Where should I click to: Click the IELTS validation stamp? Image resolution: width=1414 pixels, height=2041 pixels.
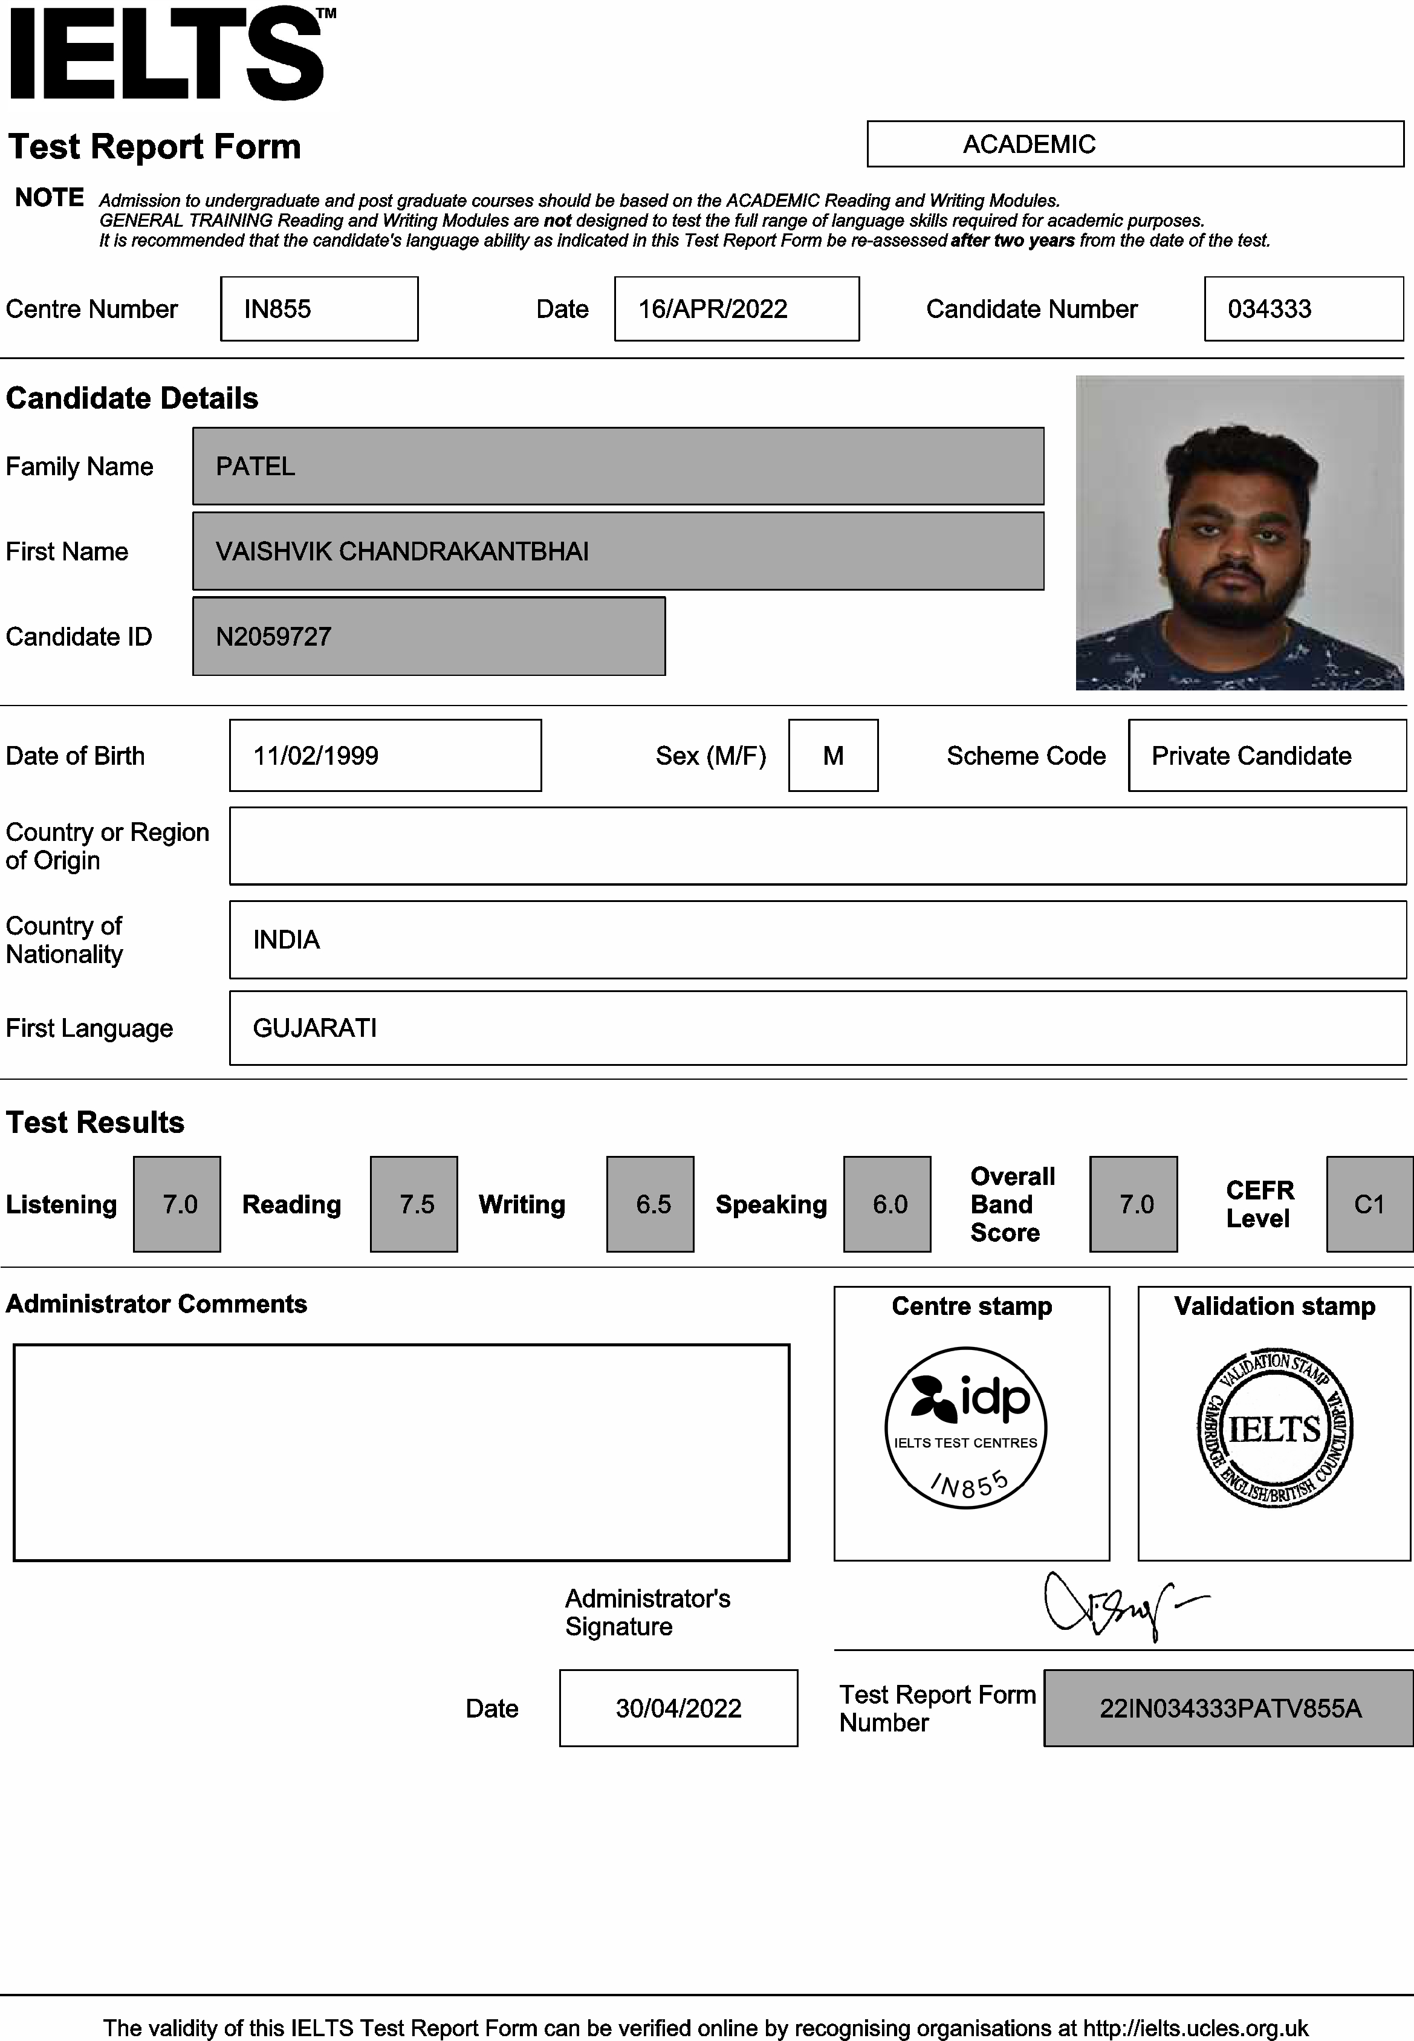coord(1274,1428)
